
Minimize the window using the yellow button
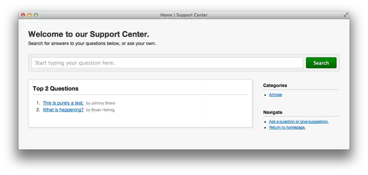click(x=30, y=15)
